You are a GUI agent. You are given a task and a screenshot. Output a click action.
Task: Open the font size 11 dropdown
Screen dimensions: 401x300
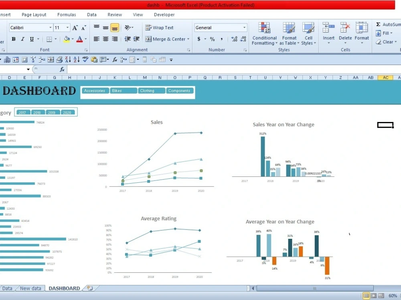(x=67, y=28)
